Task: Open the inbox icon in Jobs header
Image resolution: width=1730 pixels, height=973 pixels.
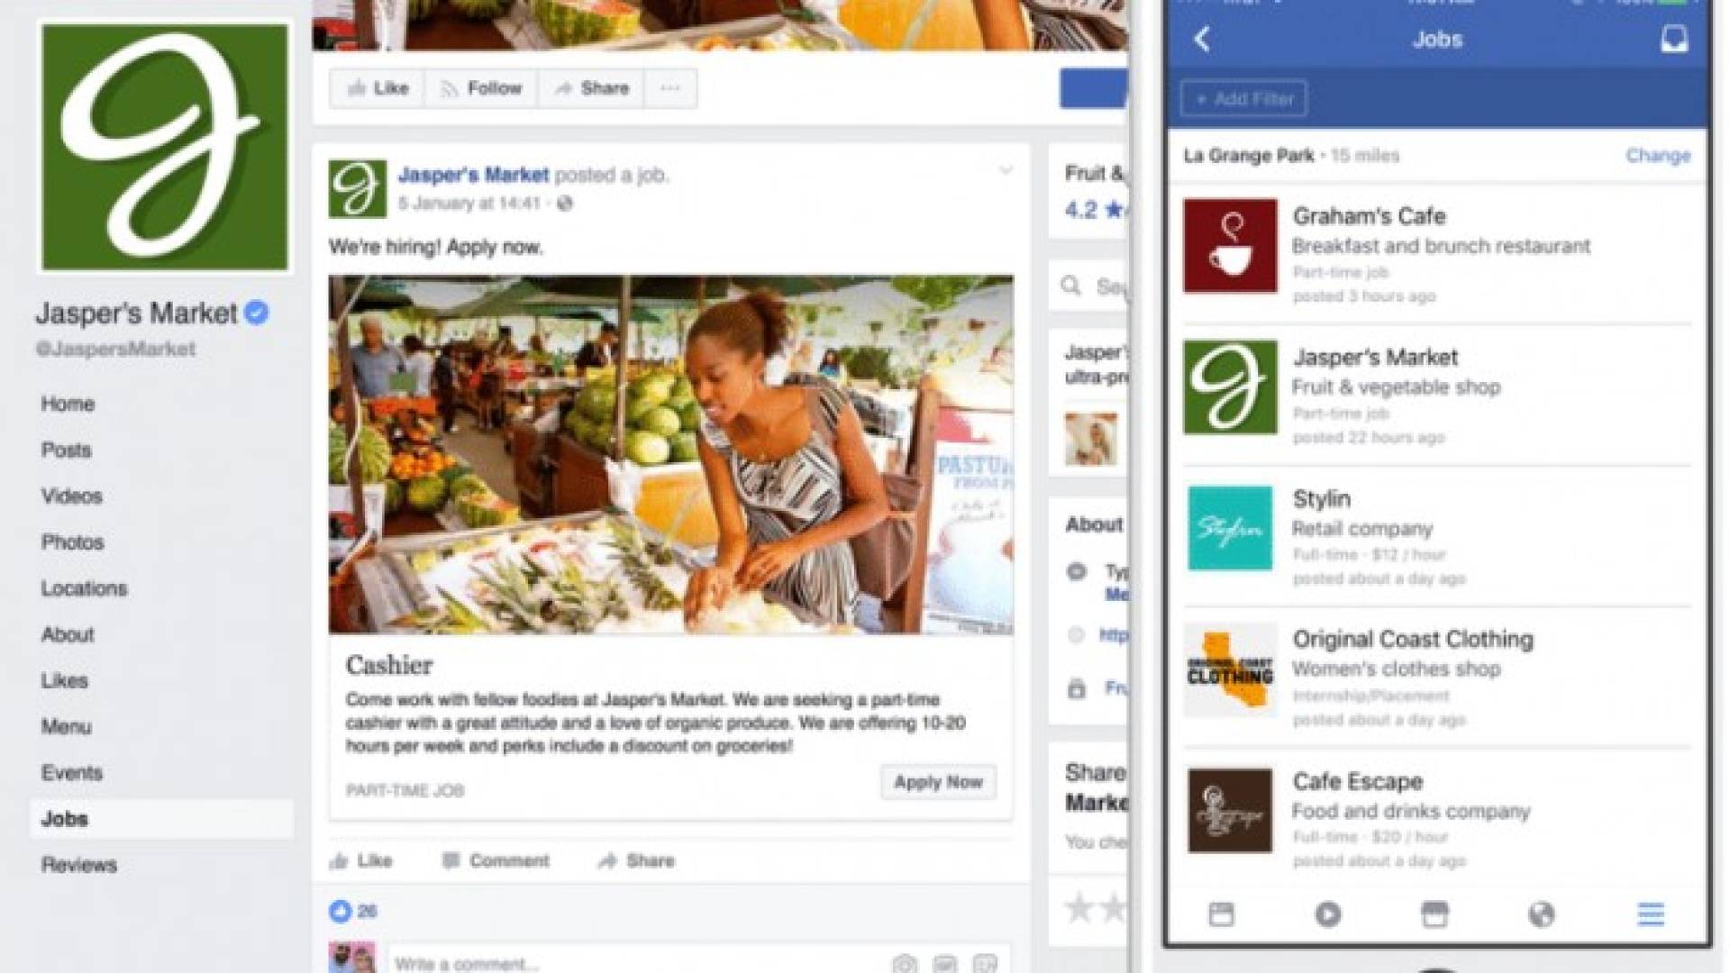Action: tap(1674, 39)
